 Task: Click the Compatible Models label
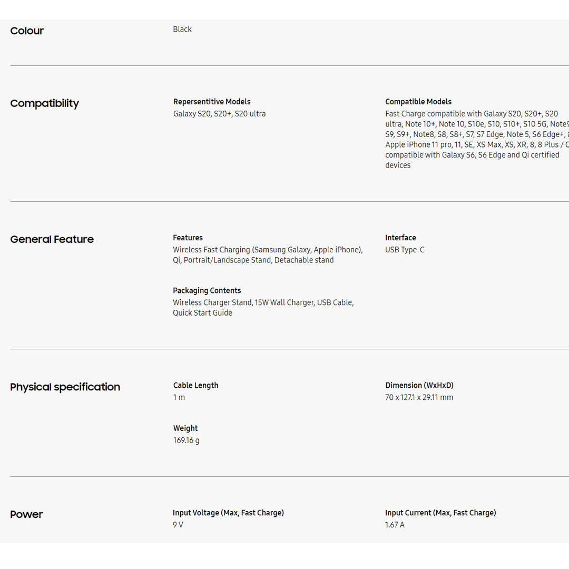click(418, 102)
